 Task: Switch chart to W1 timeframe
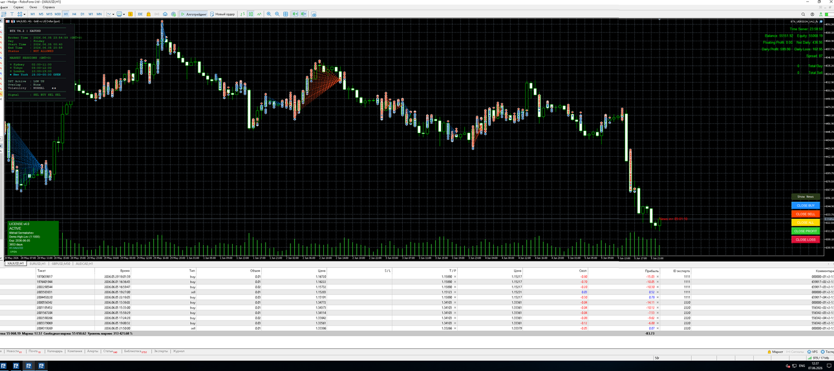pos(91,14)
